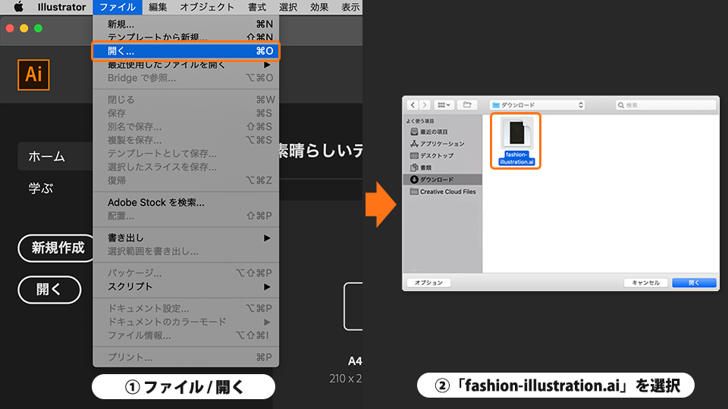Choose 複製を保存... menu item
The width and height of the screenshot is (728, 409).
pos(186,140)
